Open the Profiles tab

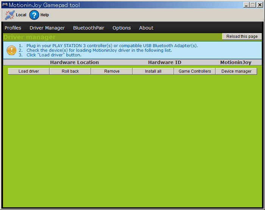(x=13, y=28)
